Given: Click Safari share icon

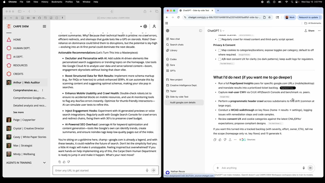Looking at the screenshot, I should pos(145,11).
